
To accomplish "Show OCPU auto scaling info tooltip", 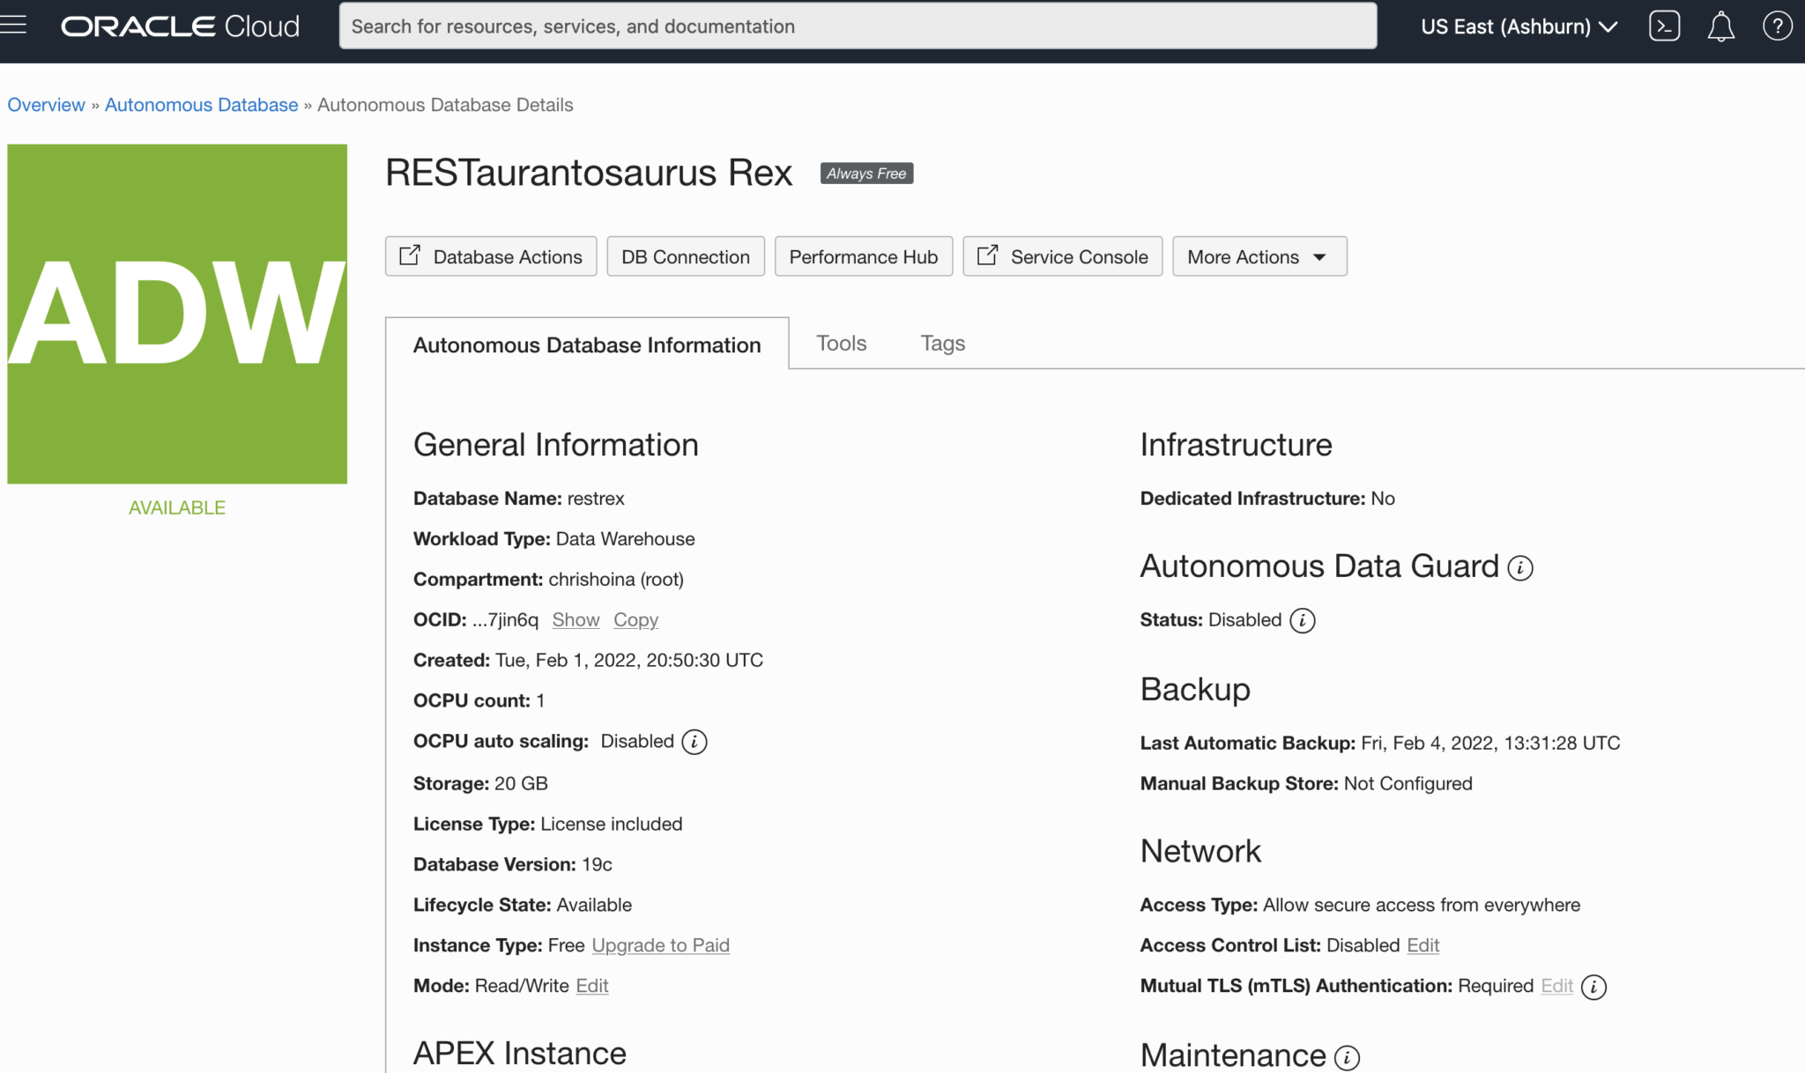I will [695, 742].
